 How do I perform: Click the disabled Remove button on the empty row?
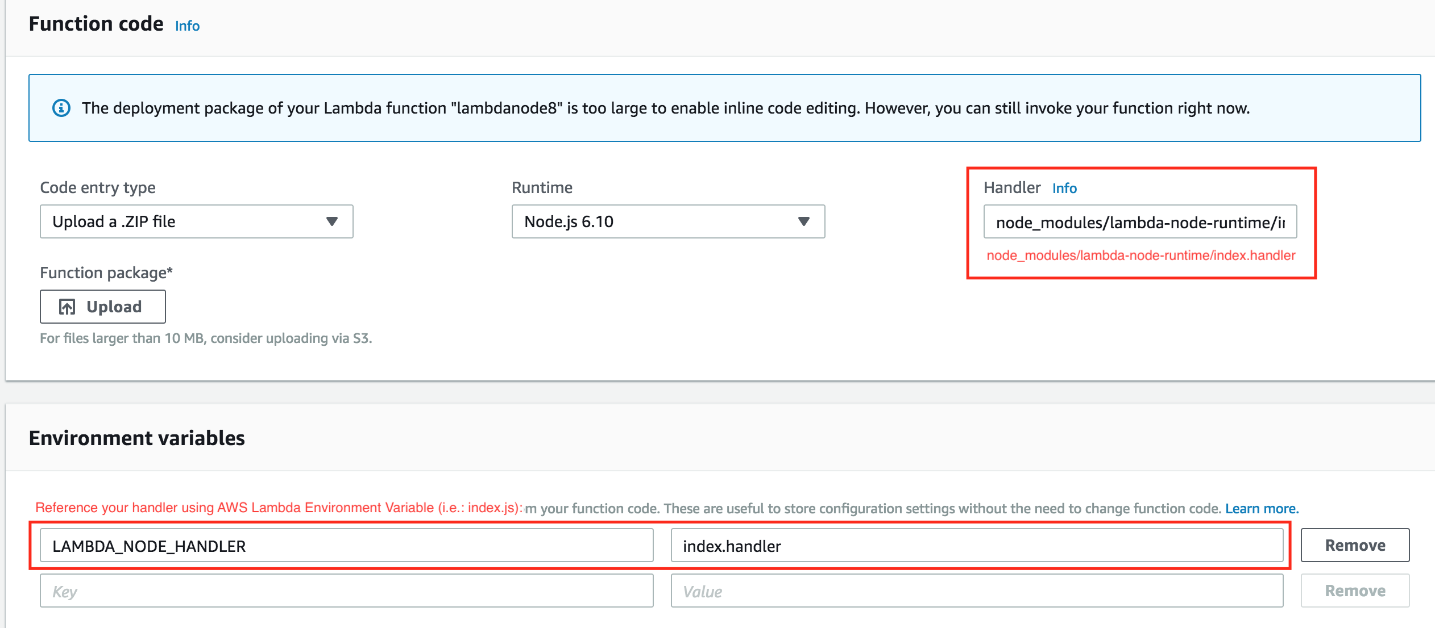coord(1354,591)
